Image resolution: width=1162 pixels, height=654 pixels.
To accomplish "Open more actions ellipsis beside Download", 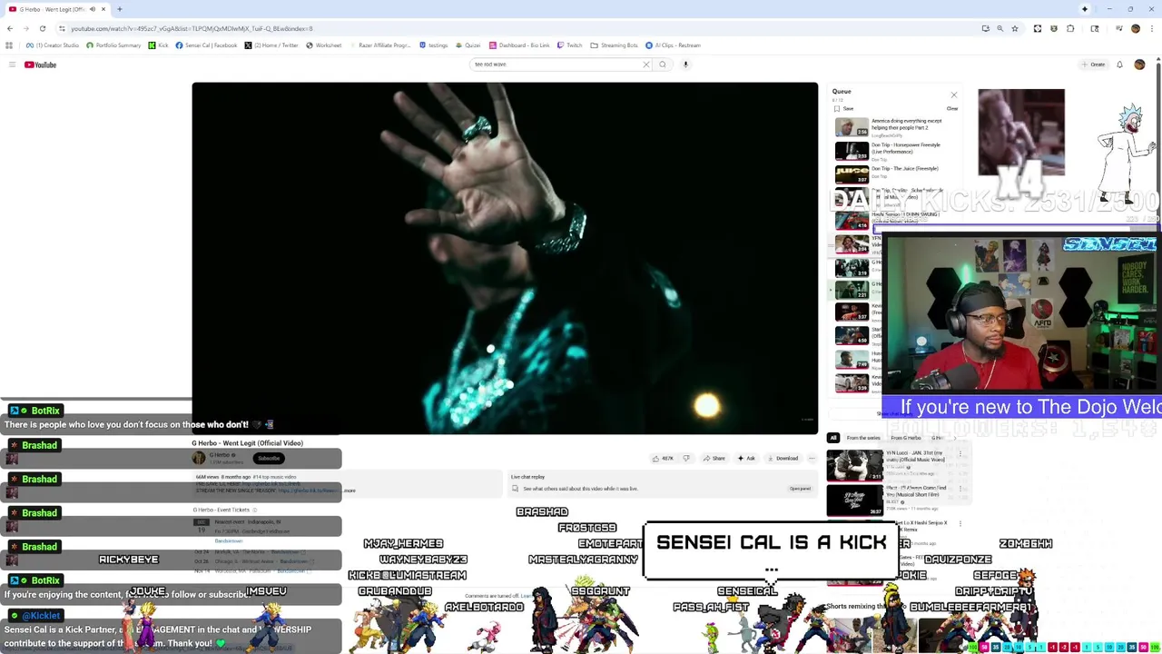I will pyautogui.click(x=812, y=458).
